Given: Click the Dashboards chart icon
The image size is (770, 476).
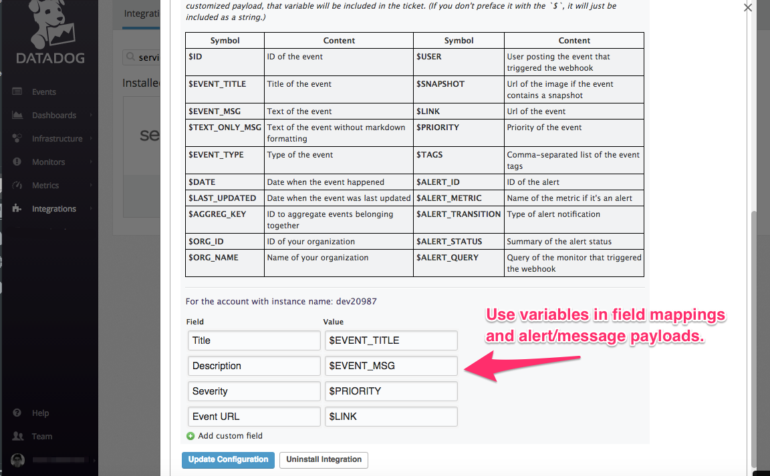Looking at the screenshot, I should 17,115.
